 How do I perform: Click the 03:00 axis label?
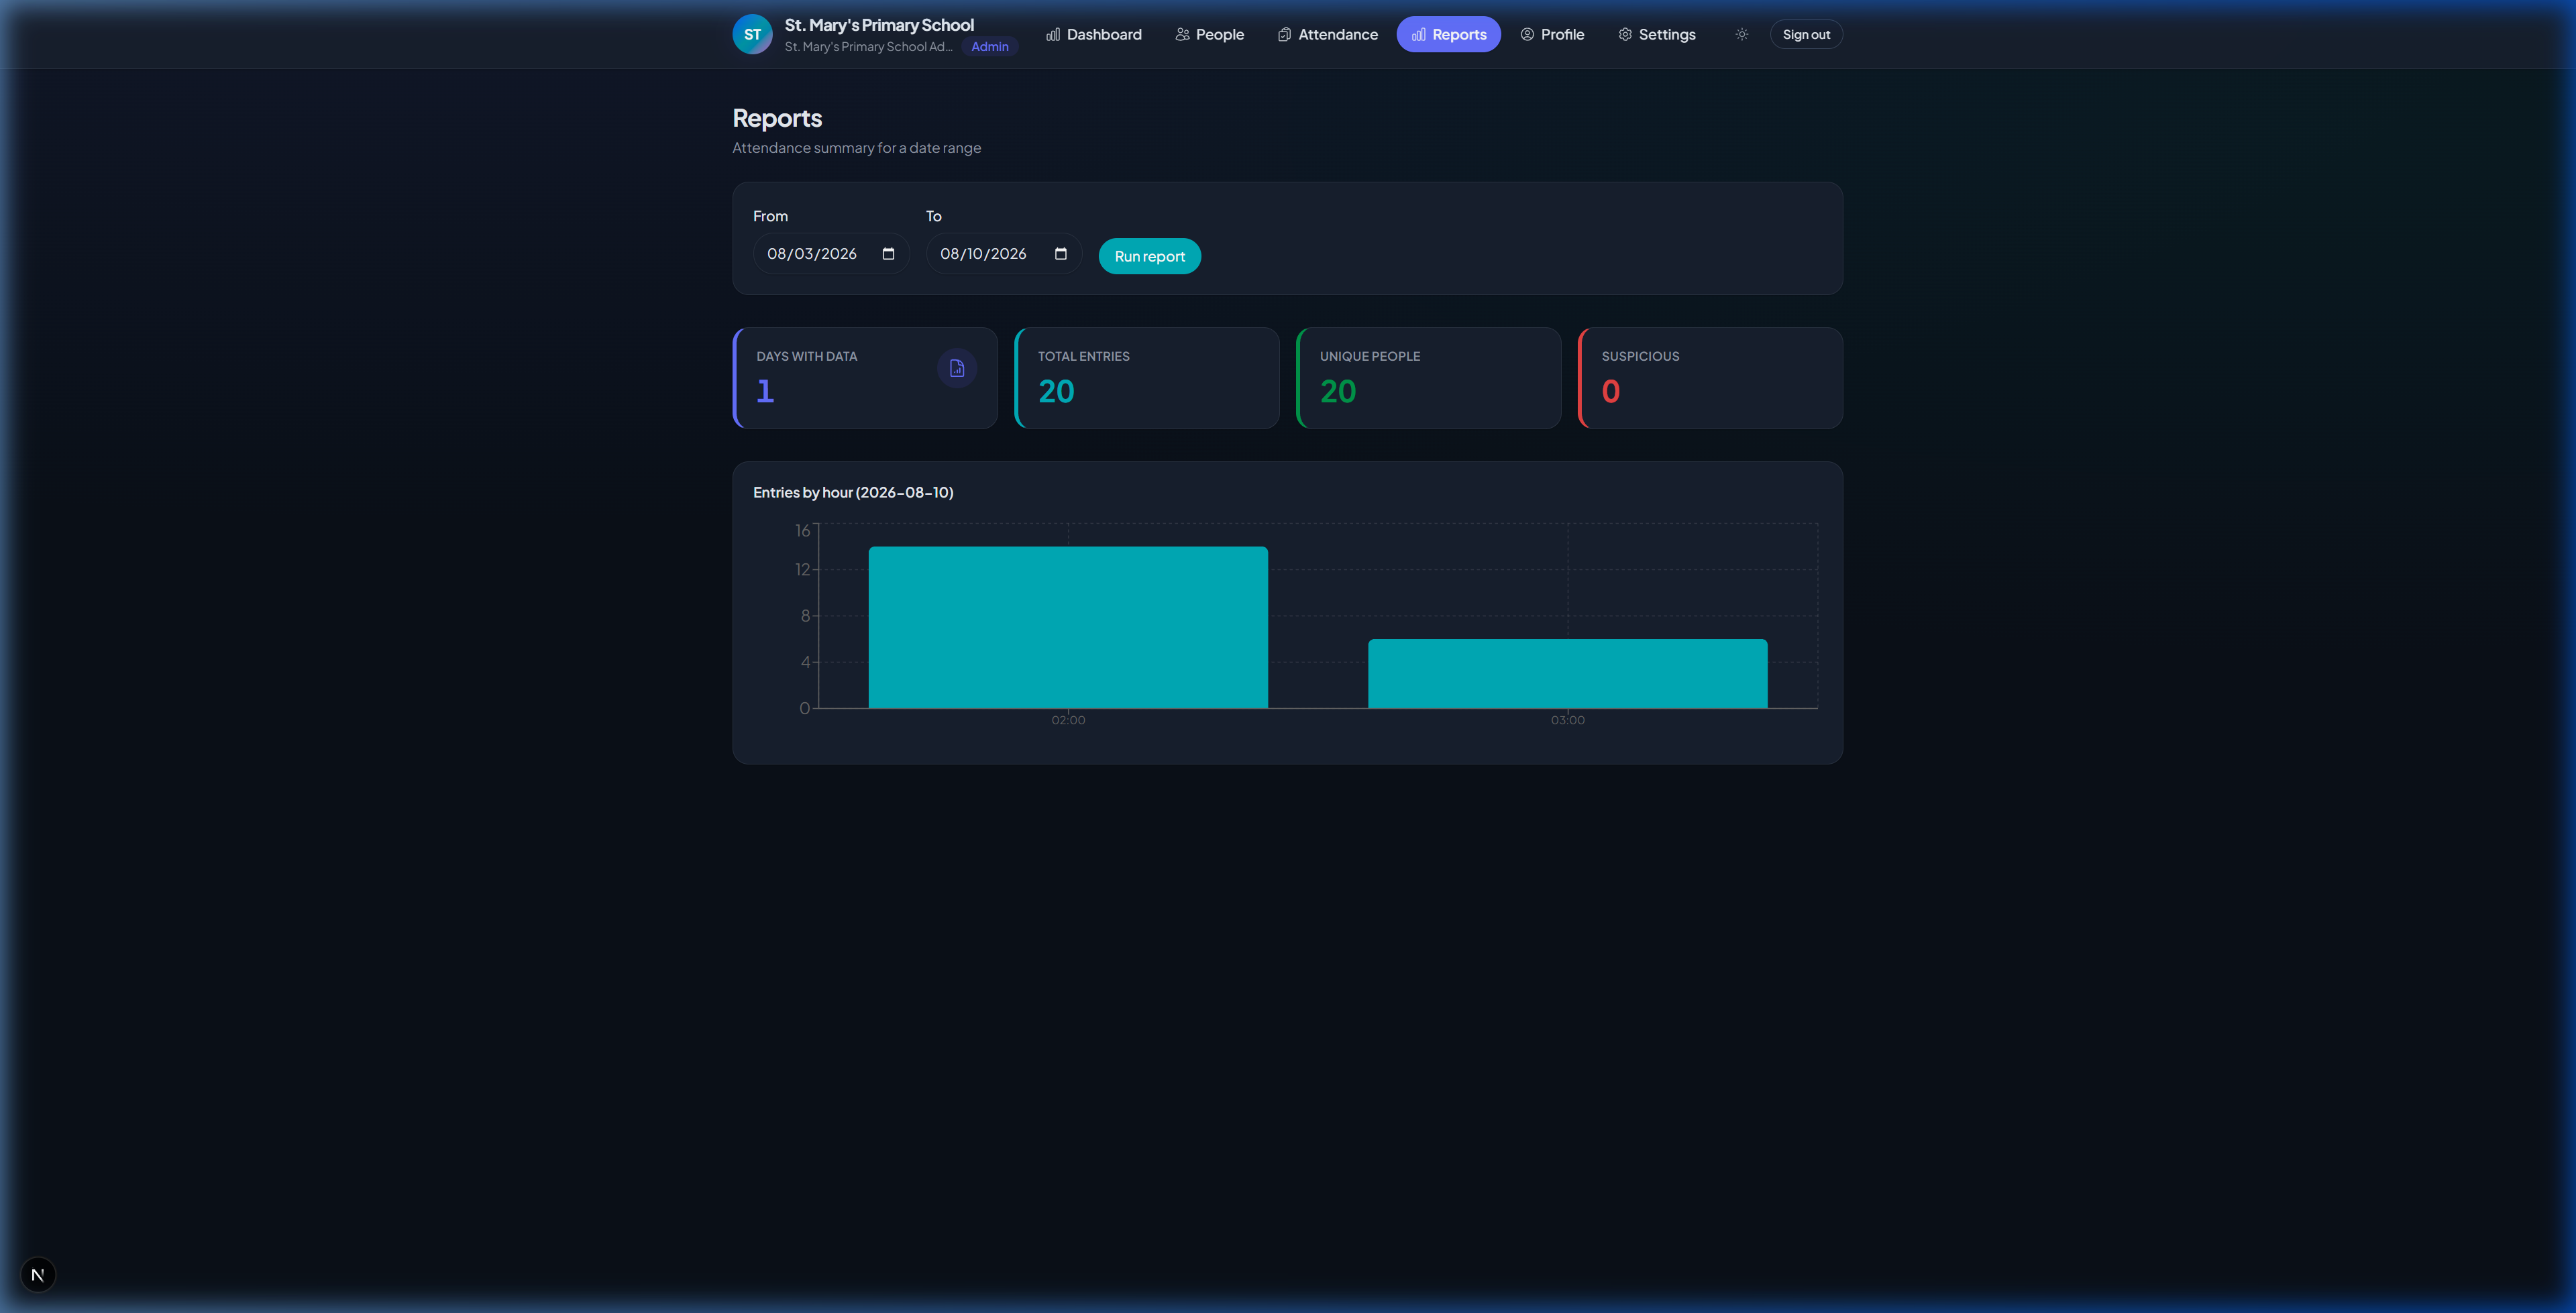1567,720
